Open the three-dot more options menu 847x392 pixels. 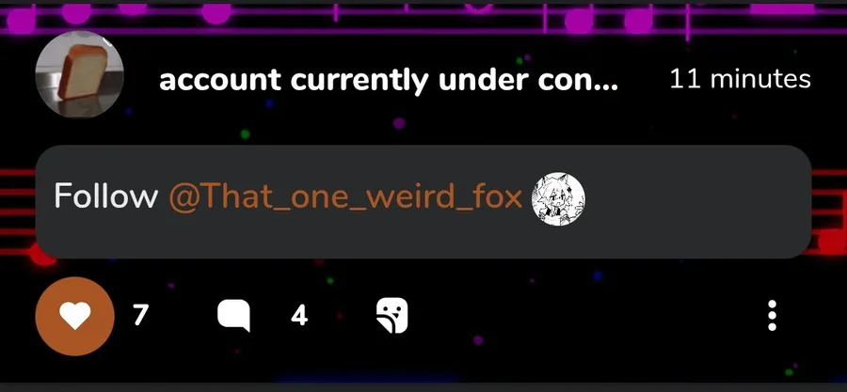click(x=772, y=316)
